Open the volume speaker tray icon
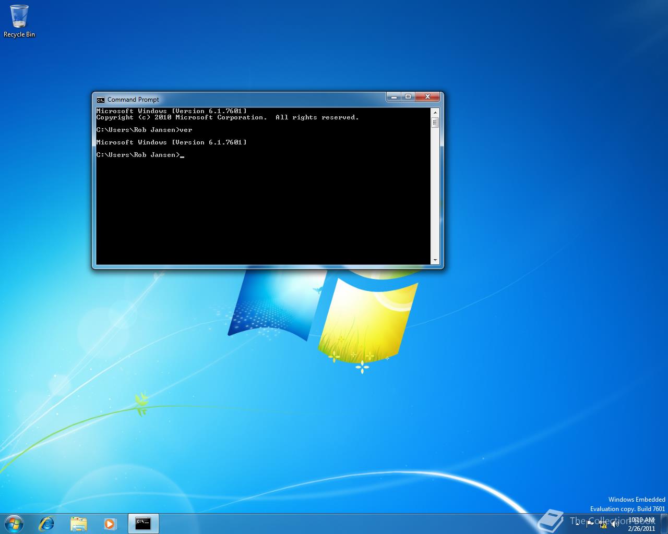This screenshot has height=534, width=668. pos(615,524)
